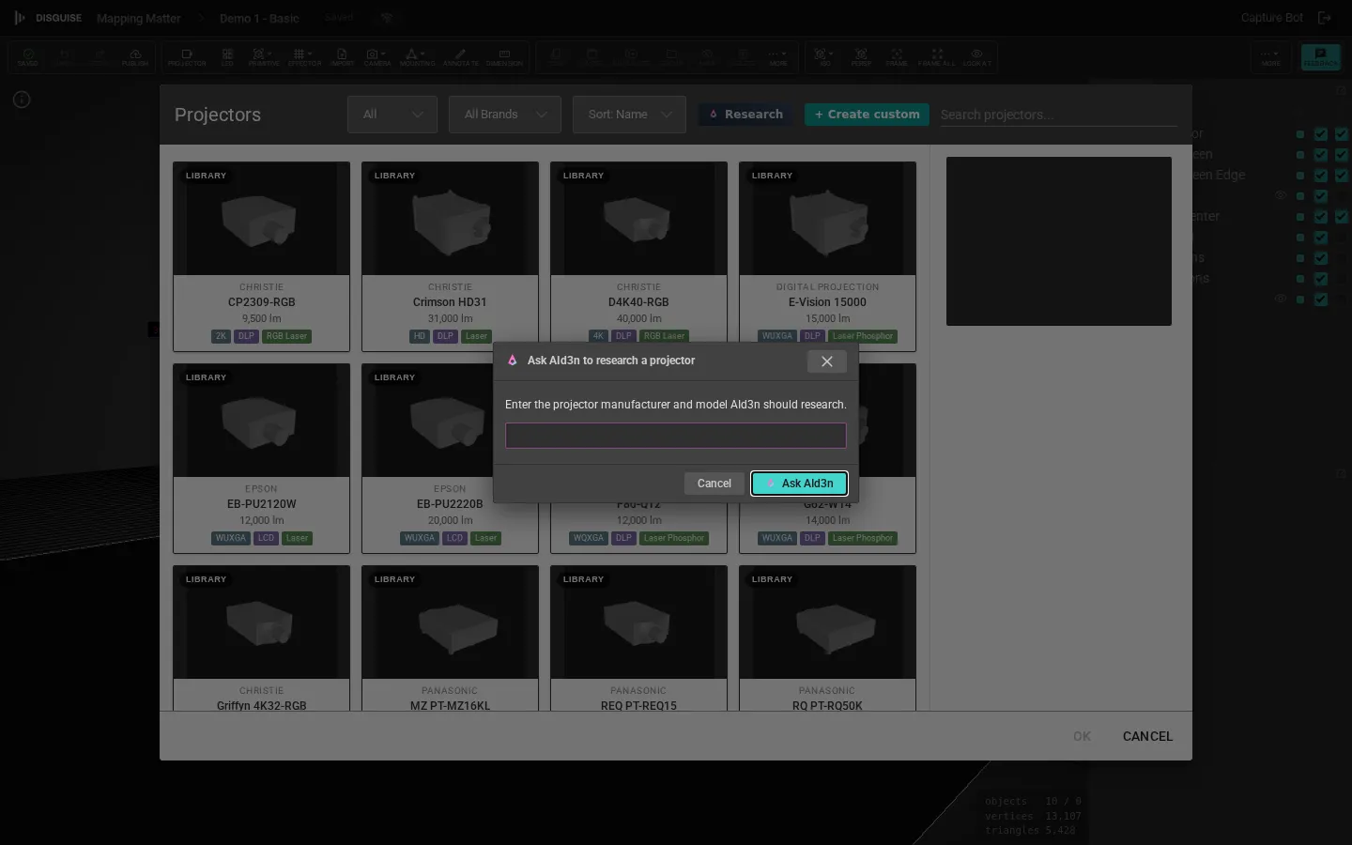Image resolution: width=1352 pixels, height=845 pixels.
Task: Select the Annotate pencil tool
Action: pos(460,56)
